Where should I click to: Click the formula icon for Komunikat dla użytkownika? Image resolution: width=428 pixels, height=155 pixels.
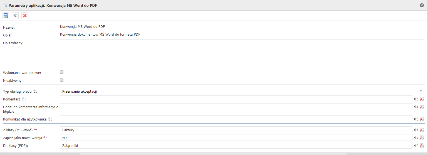(x=422, y=119)
